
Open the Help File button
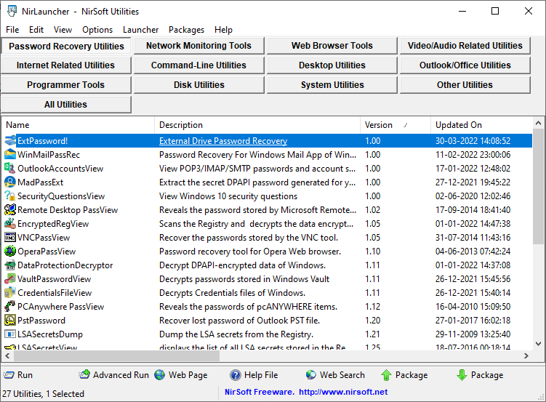point(236,375)
